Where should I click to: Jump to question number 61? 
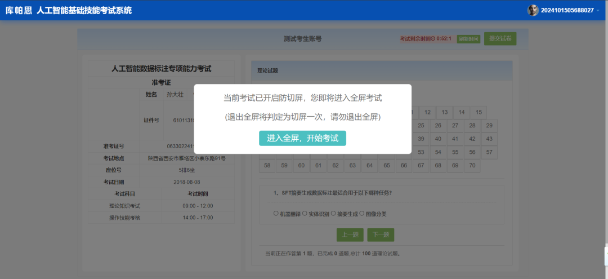point(318,166)
